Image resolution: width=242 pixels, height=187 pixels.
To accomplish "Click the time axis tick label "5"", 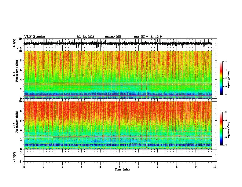I will 119,167.
